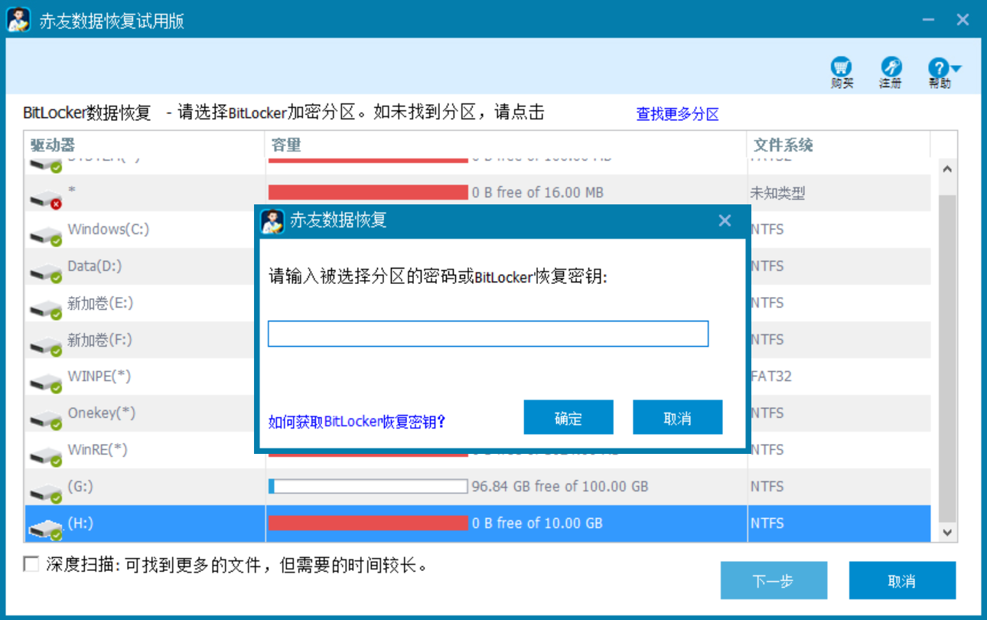Click the 下一步 button
The image size is (987, 620).
tap(774, 580)
